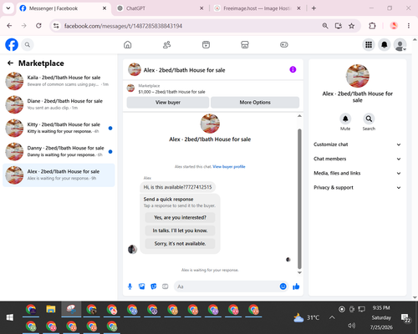The image size is (418, 334).
Task: Click the More Options button
Action: (255, 103)
